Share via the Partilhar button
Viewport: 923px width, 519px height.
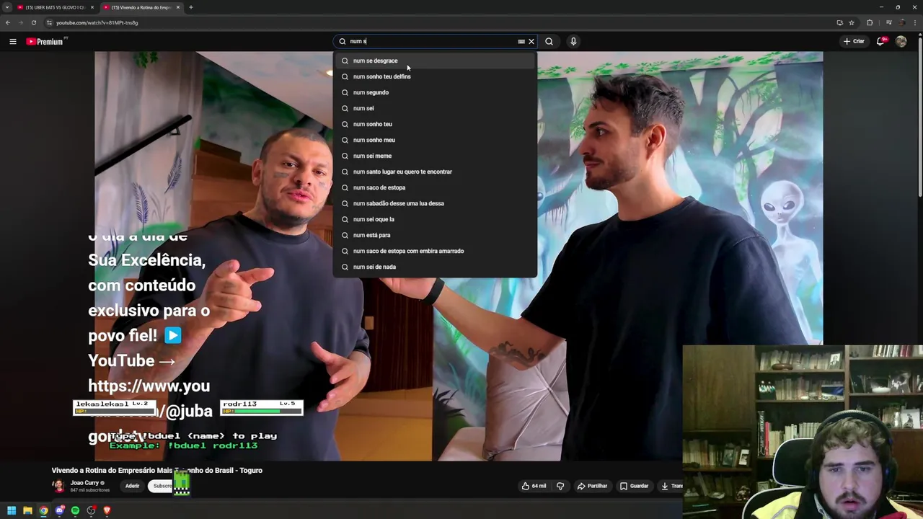tap(592, 486)
